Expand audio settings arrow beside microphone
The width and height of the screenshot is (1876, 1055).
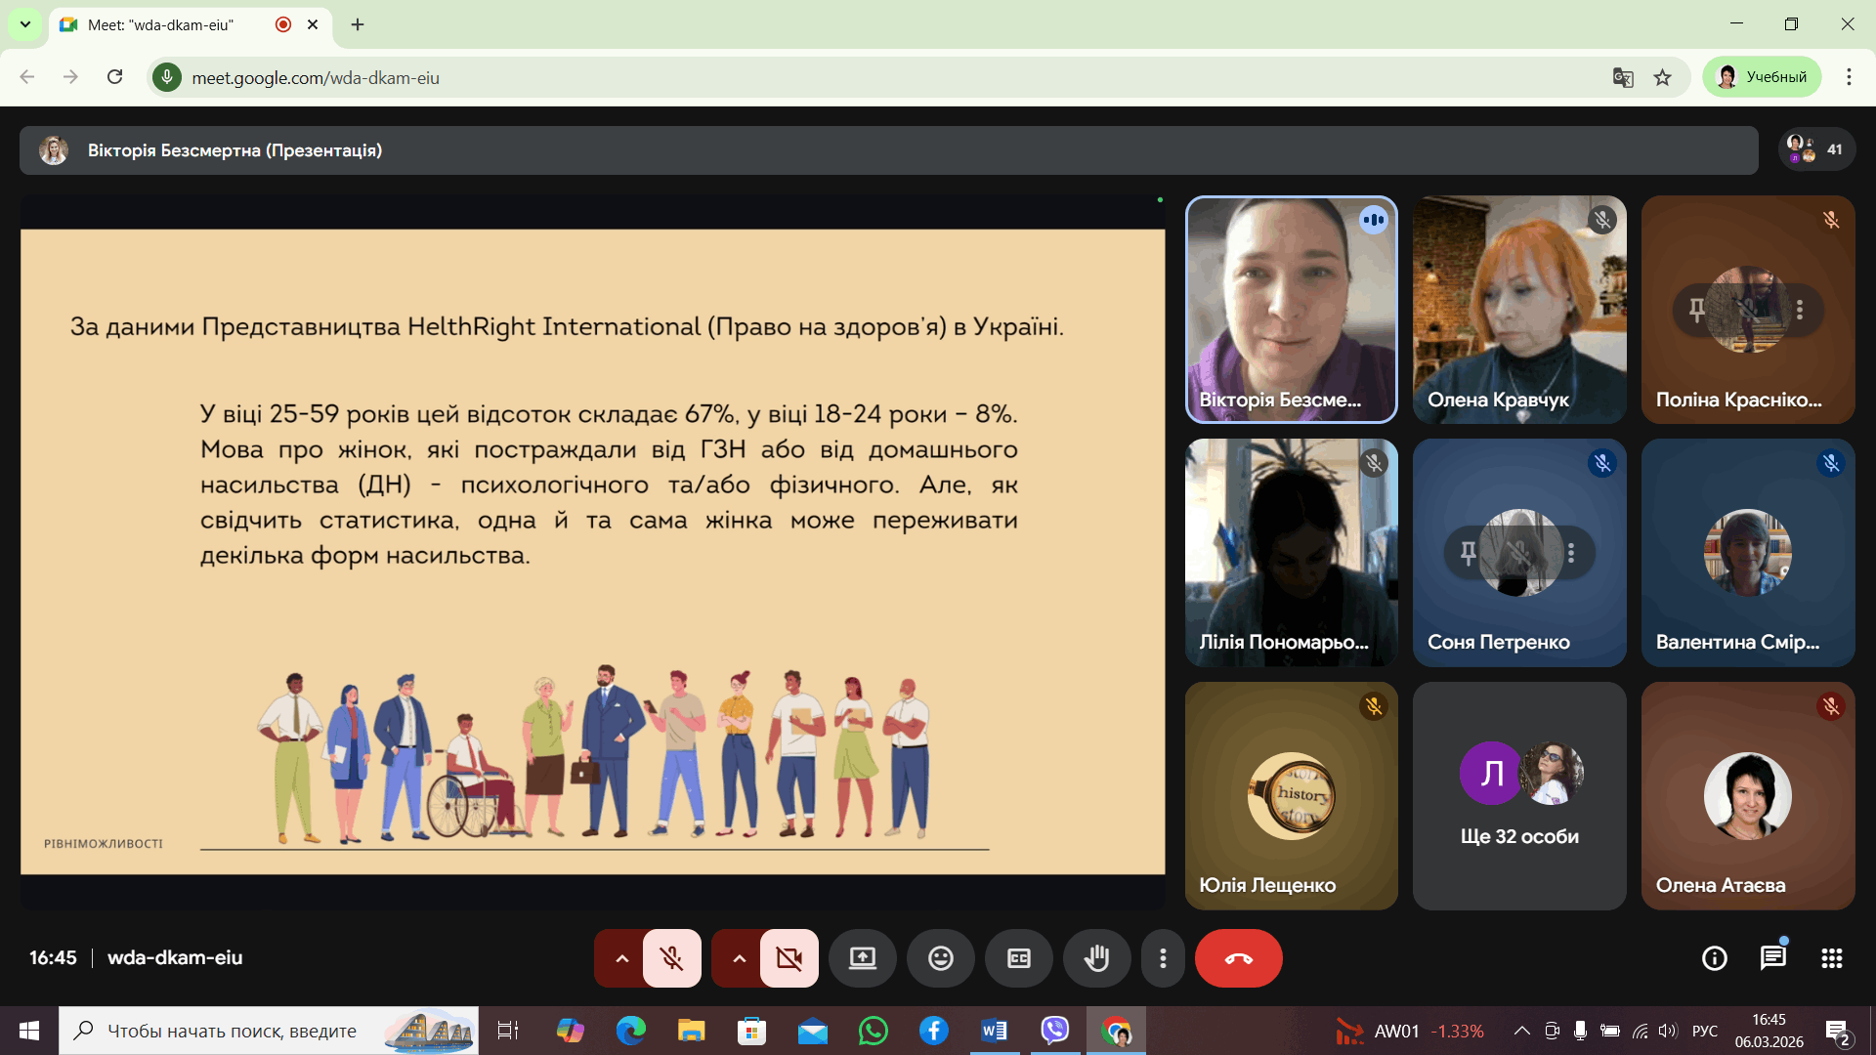pyautogui.click(x=621, y=958)
